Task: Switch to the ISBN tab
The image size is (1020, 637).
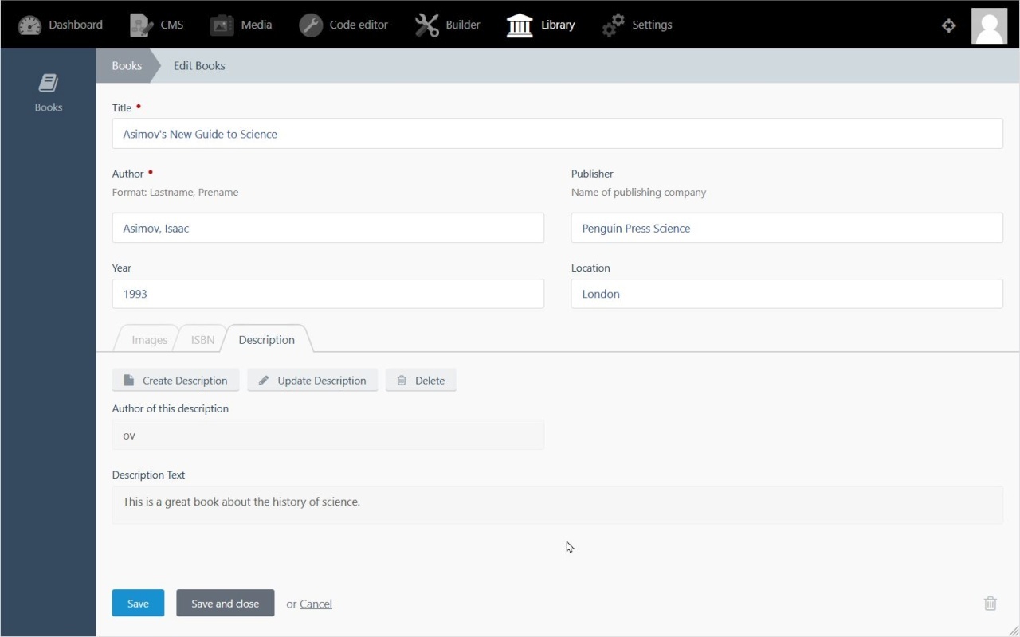Action: [x=202, y=340]
